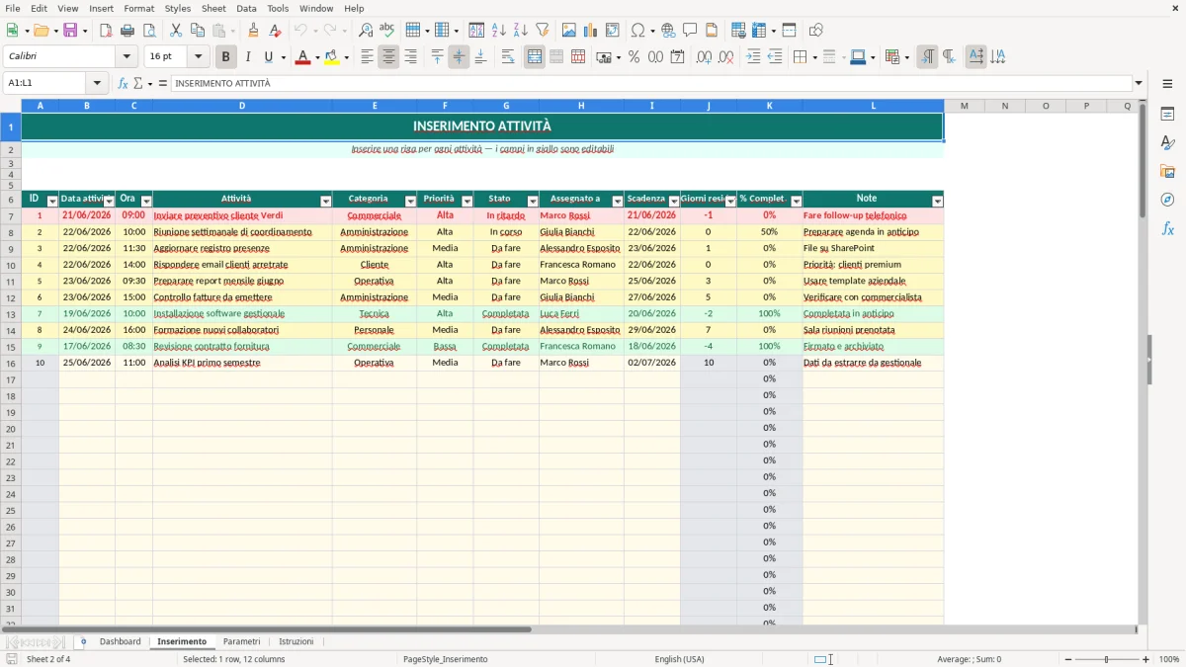Toggle Bold formatting
1186x667 pixels.
226,57
